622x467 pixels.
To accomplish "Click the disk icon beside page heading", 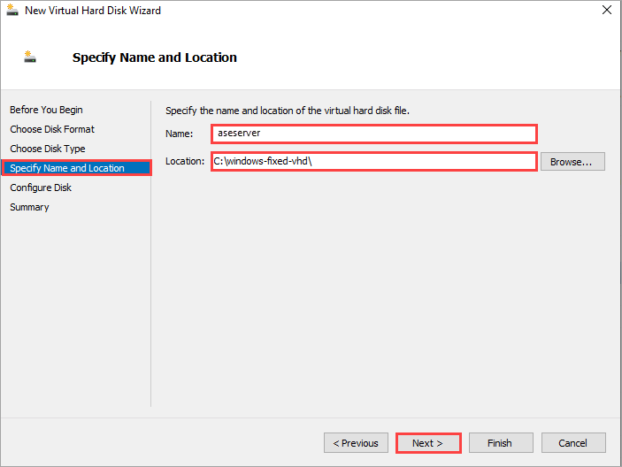I will pyautogui.click(x=30, y=57).
